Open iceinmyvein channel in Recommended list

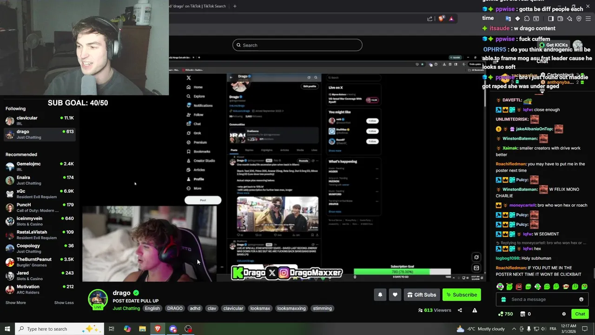(40, 221)
